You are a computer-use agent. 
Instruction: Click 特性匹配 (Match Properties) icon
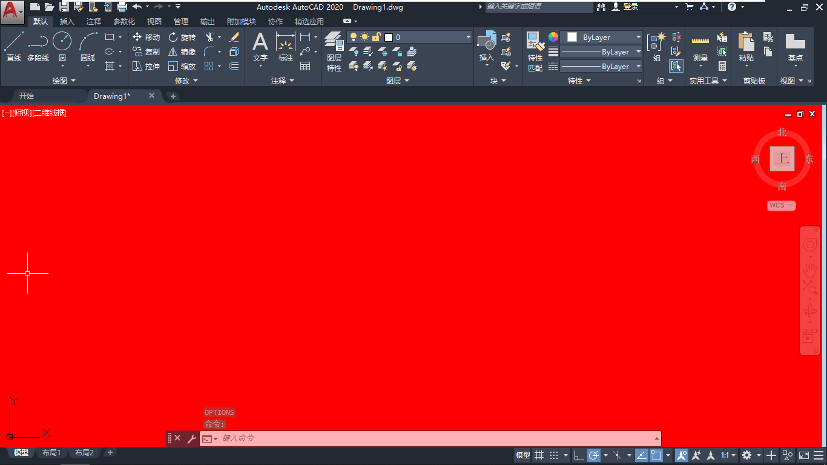click(535, 51)
